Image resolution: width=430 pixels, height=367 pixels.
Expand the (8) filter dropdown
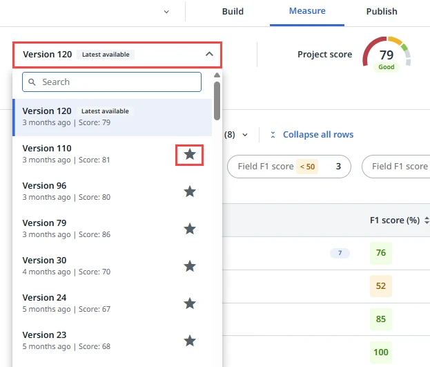pyautogui.click(x=245, y=135)
